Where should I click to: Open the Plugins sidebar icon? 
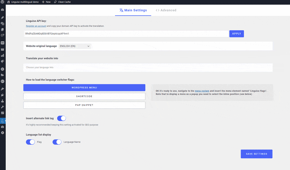click(3, 94)
